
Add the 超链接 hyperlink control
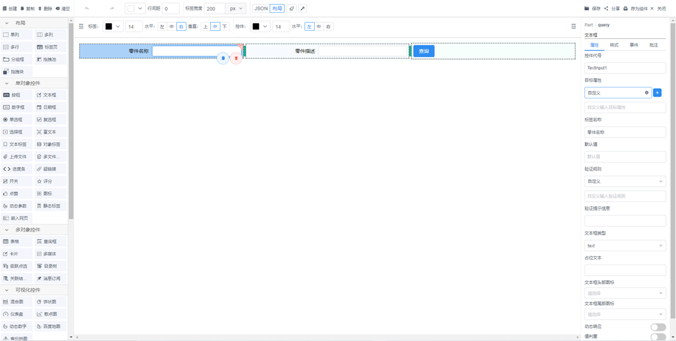51,169
